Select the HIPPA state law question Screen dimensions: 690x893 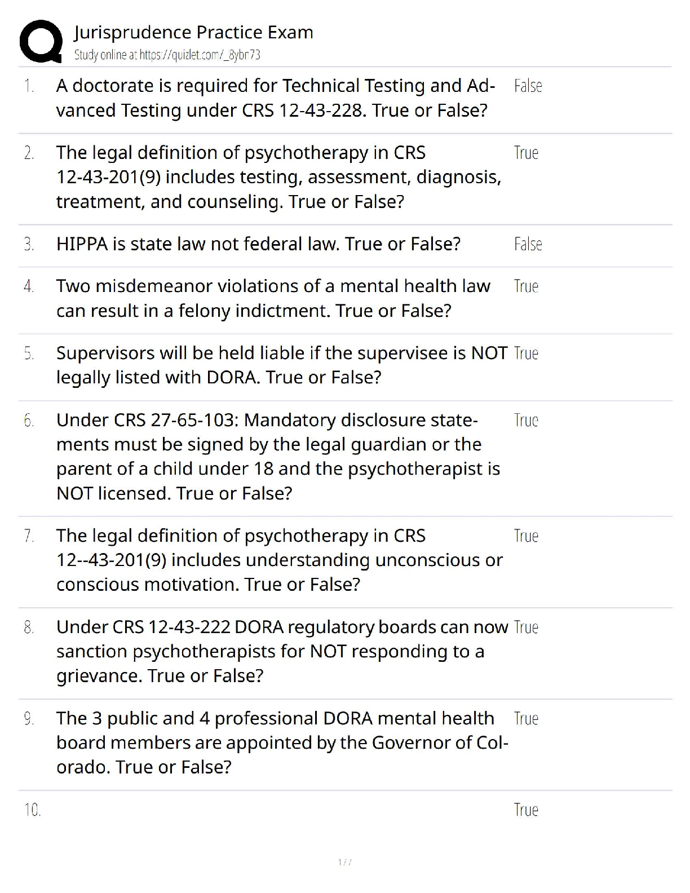click(258, 244)
